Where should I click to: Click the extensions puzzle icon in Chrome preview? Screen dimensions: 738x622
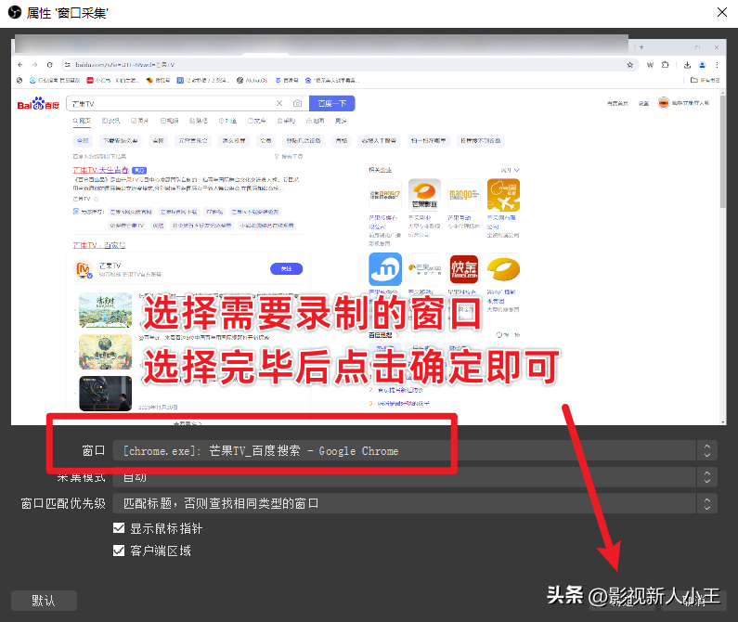(x=665, y=65)
